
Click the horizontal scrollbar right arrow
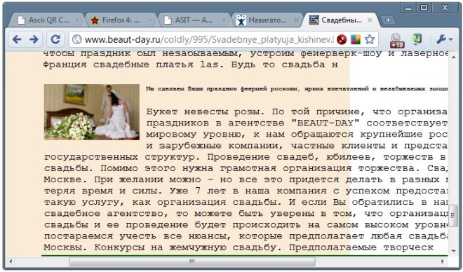[442, 261]
